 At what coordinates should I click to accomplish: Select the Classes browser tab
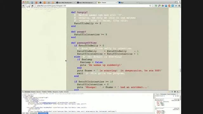pyautogui.click(x=107, y=3)
